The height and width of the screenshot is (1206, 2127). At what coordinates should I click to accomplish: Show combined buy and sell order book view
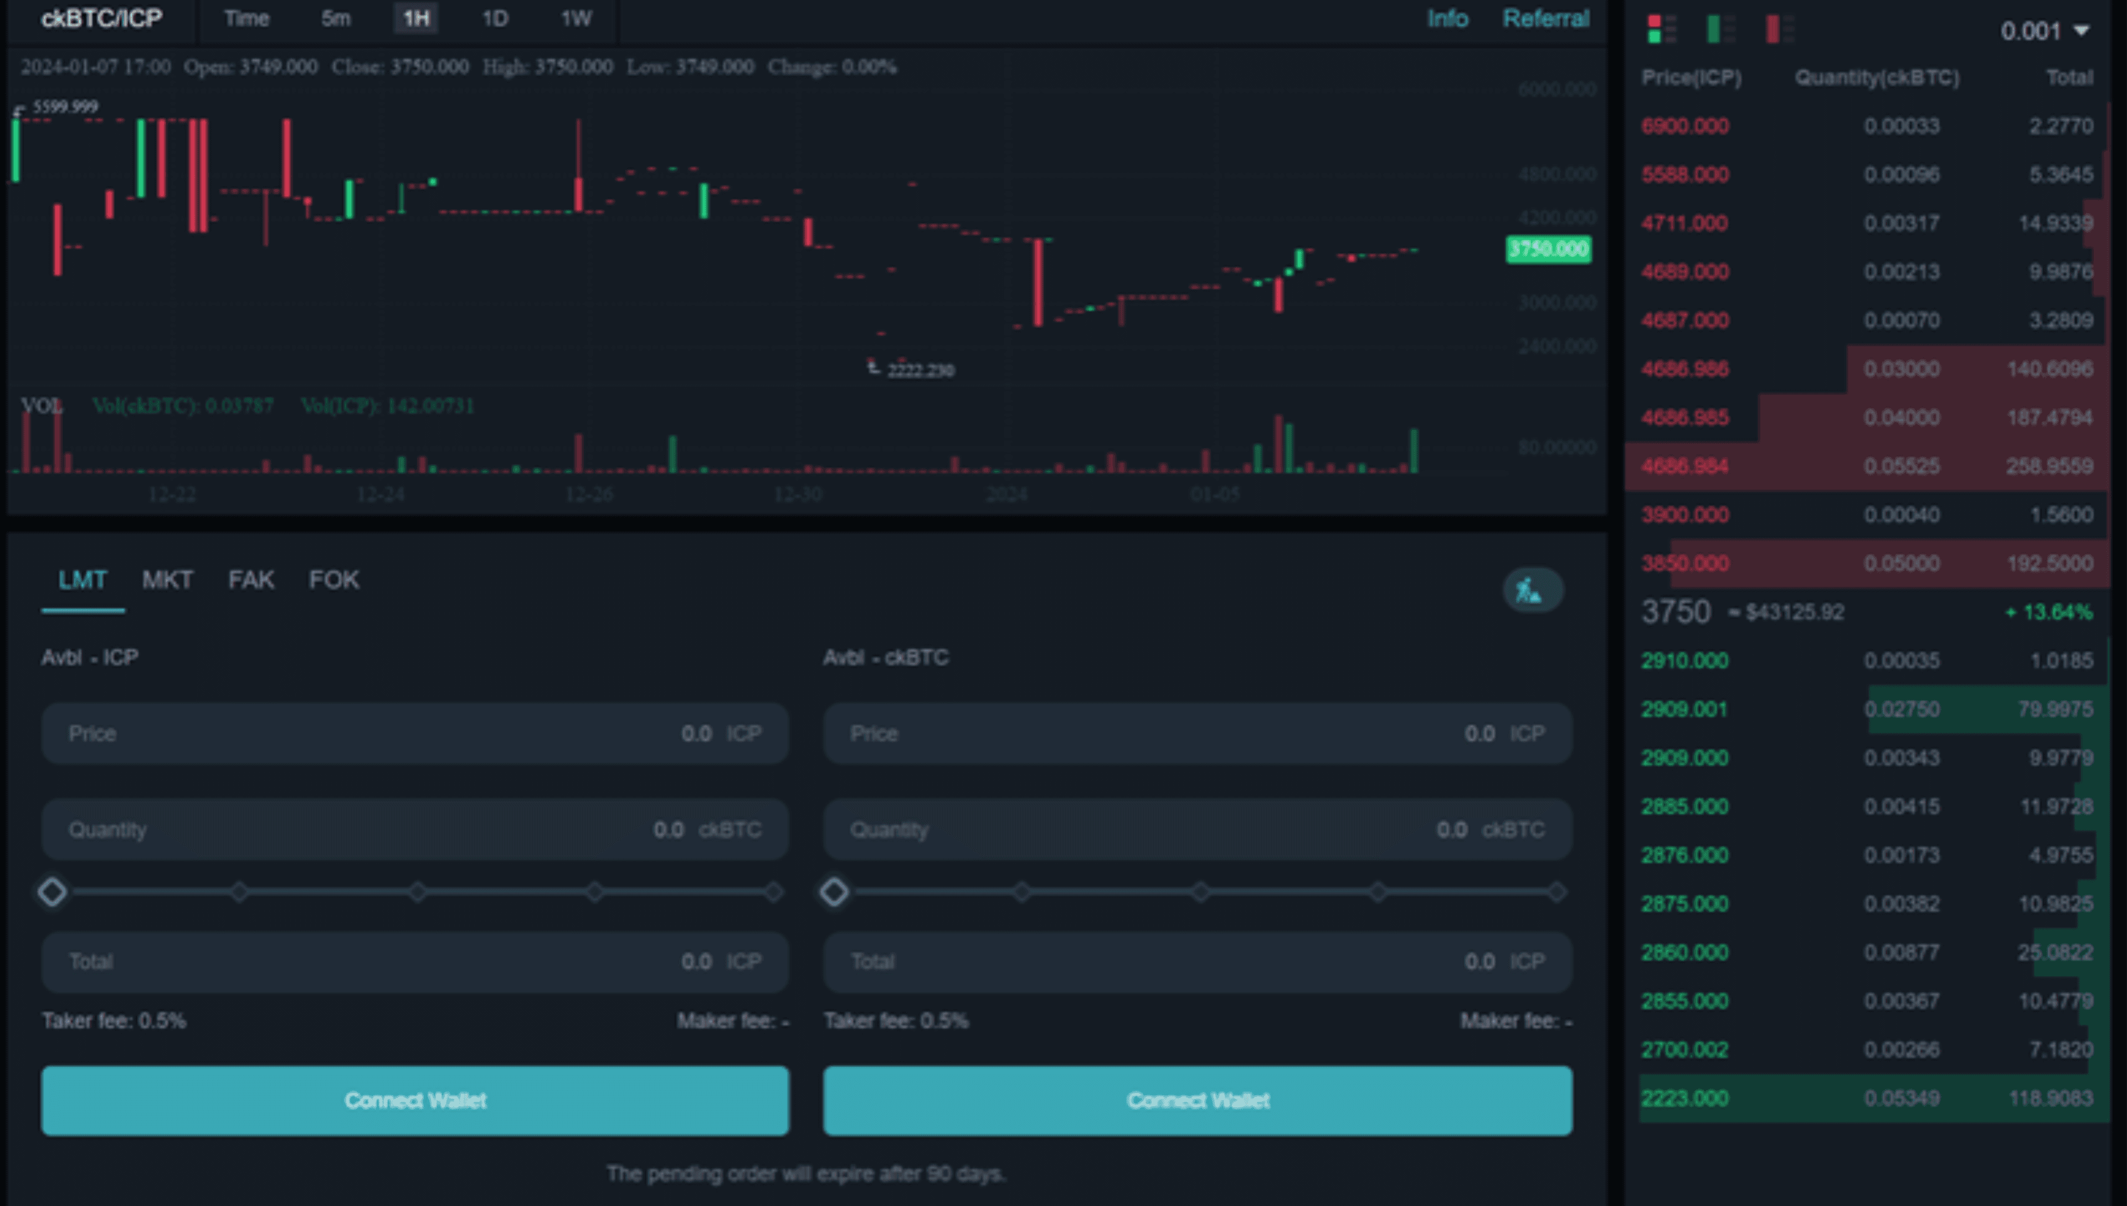pos(1661,29)
